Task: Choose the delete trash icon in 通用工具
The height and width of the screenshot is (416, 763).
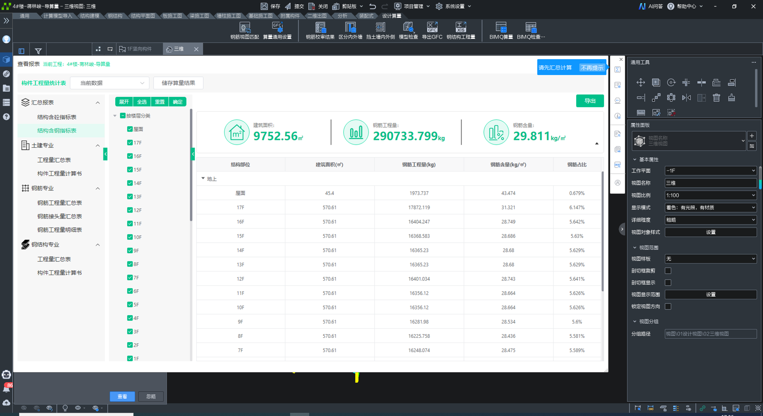Action: point(716,98)
